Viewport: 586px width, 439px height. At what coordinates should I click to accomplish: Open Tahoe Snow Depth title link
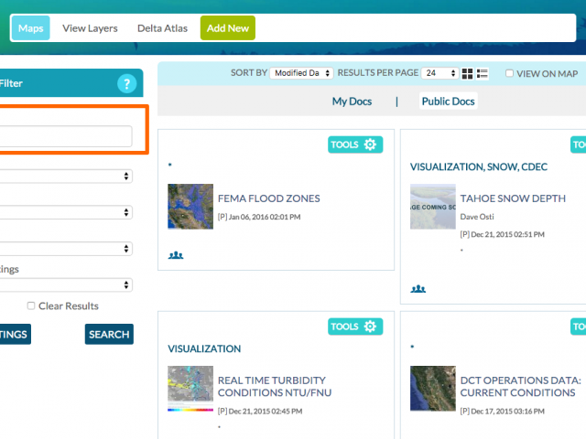click(513, 198)
